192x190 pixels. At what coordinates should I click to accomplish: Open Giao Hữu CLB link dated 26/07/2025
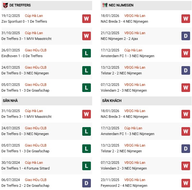pos(36,50)
